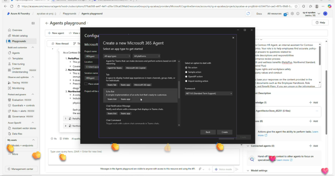The height and width of the screenshot is (176, 335).
Task: Open Overview in the left sidebar
Action: click(x=17, y=30)
